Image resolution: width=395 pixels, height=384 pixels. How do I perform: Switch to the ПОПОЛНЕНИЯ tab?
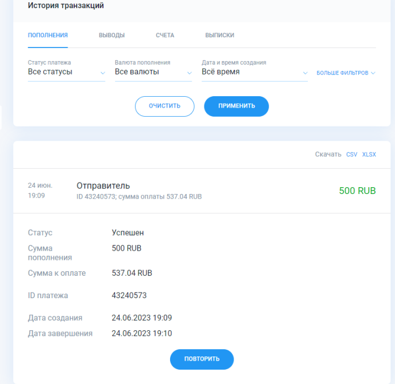pos(48,35)
